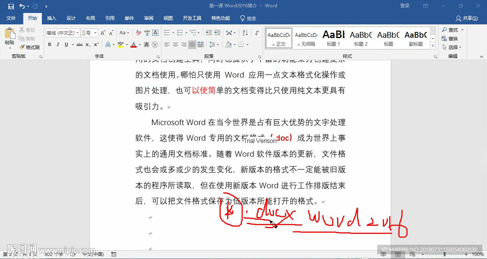Apply strikethrough (abc) formatting
This screenshot has width=487, height=259.
(79, 45)
